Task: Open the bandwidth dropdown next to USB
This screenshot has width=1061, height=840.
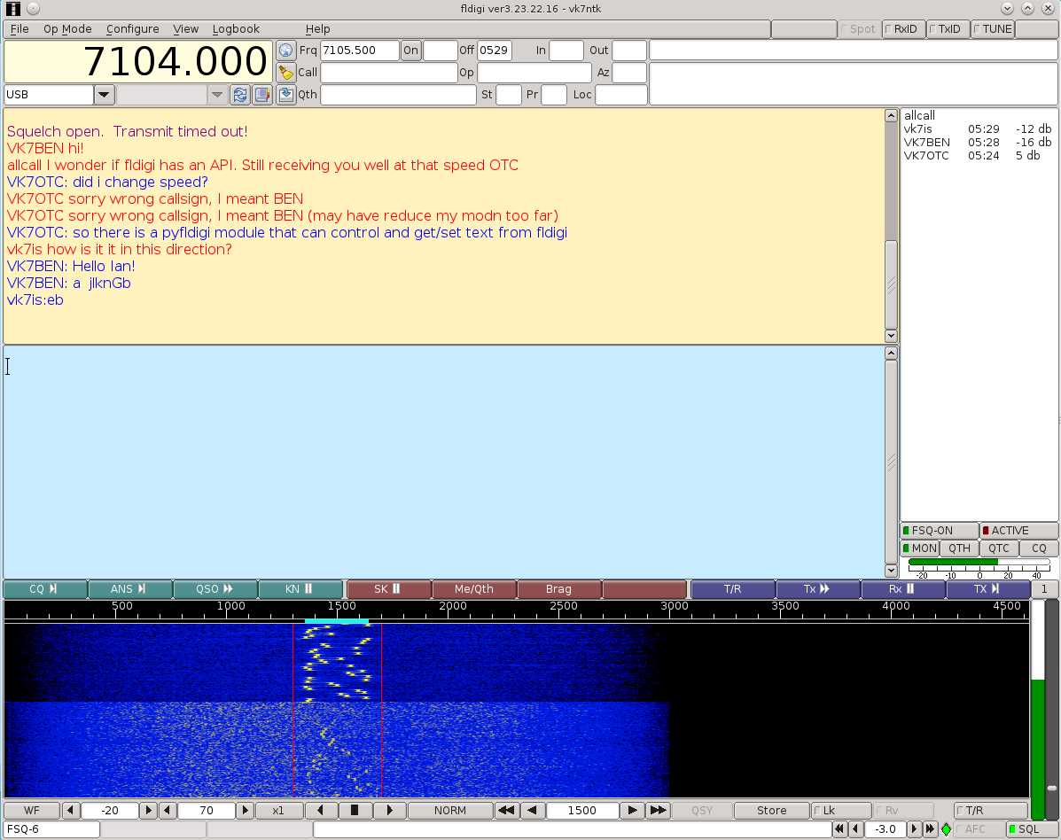Action: click(x=216, y=95)
